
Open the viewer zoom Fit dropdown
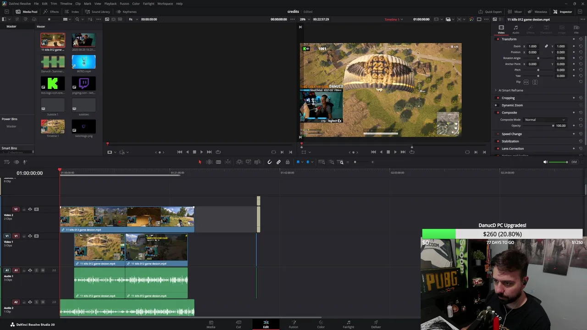point(133,19)
